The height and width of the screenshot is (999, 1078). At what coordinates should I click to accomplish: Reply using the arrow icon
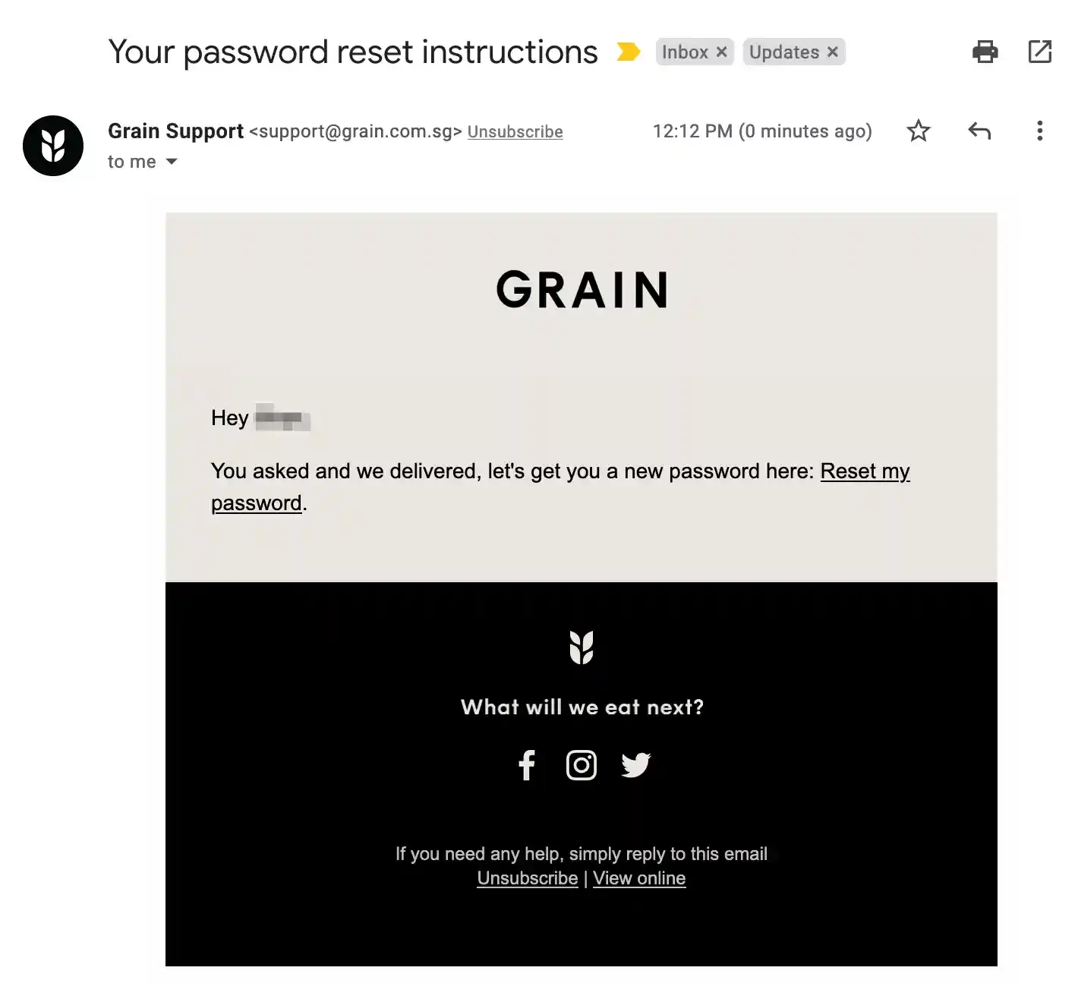point(979,131)
